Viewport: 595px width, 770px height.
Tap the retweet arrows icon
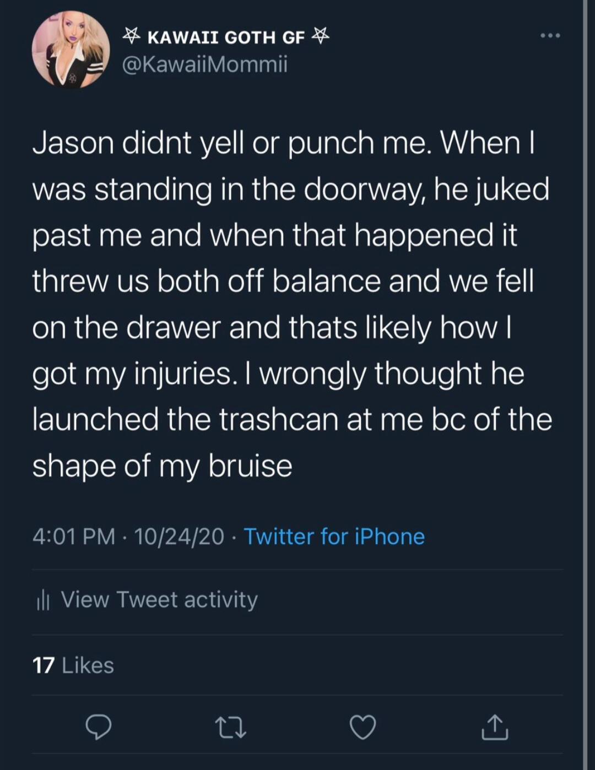(x=231, y=727)
